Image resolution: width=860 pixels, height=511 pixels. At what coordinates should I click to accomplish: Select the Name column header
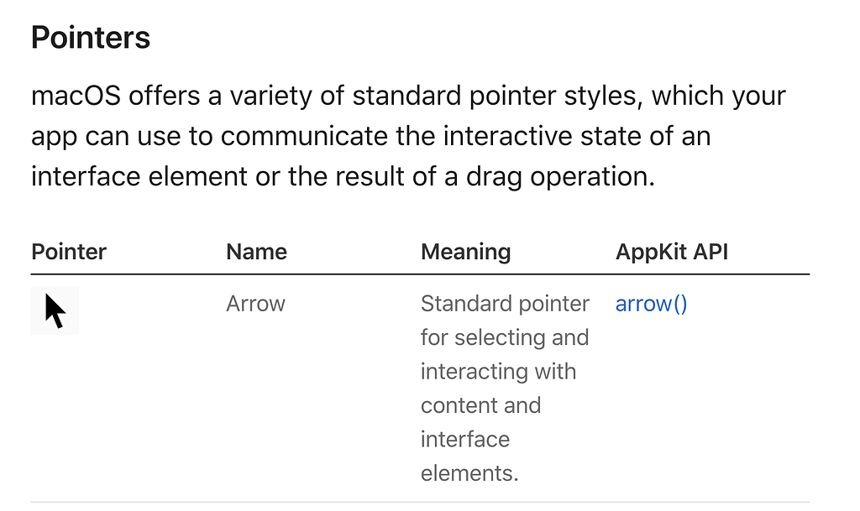[x=256, y=252]
